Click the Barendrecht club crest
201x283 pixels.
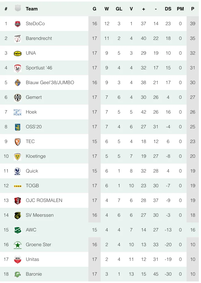click(x=18, y=38)
